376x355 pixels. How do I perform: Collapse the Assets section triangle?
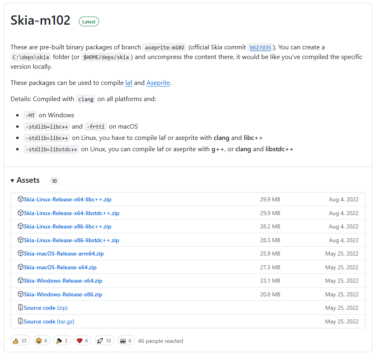pos(12,181)
